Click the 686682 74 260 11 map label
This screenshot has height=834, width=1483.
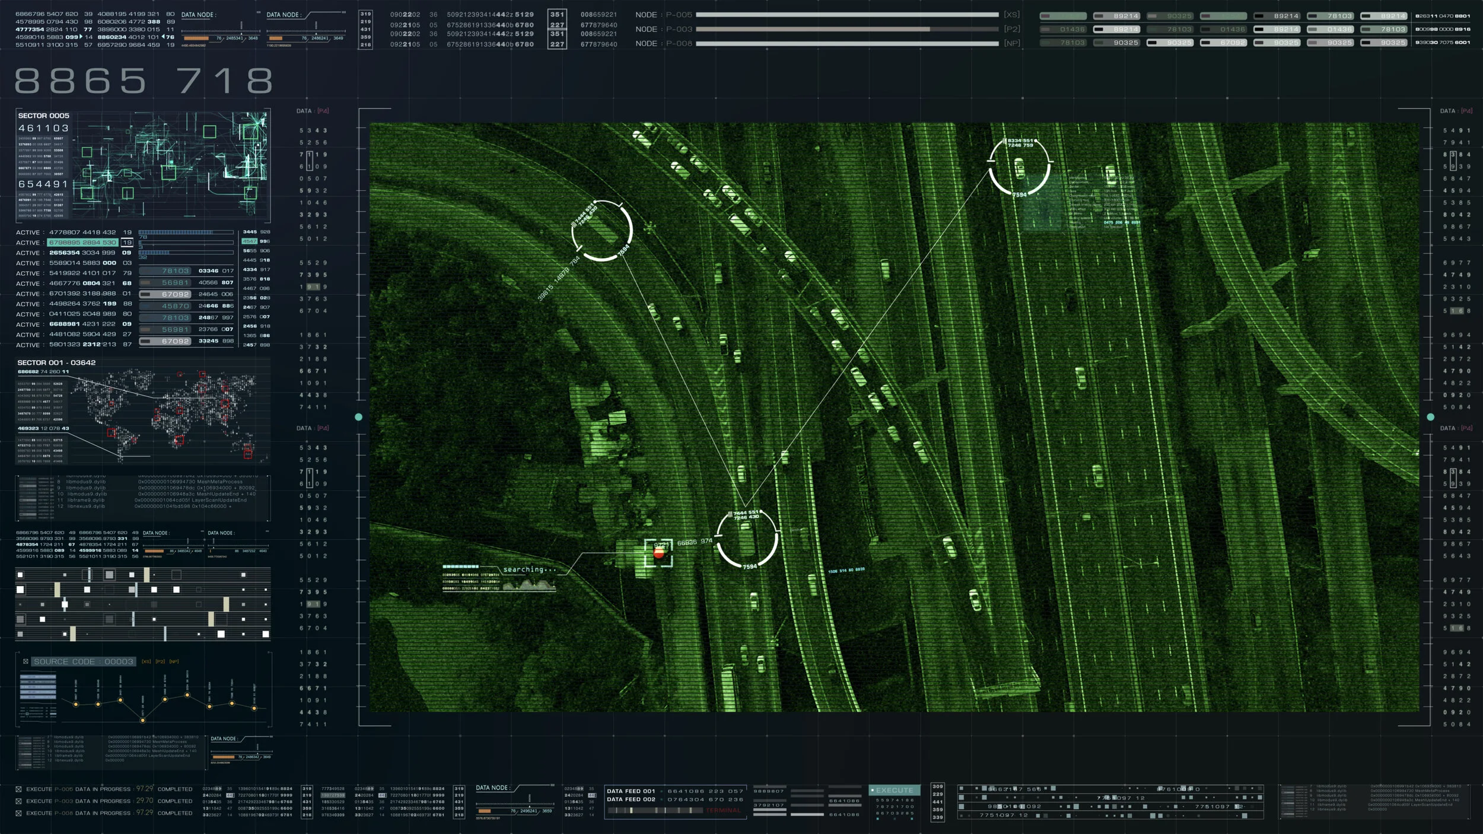click(43, 372)
